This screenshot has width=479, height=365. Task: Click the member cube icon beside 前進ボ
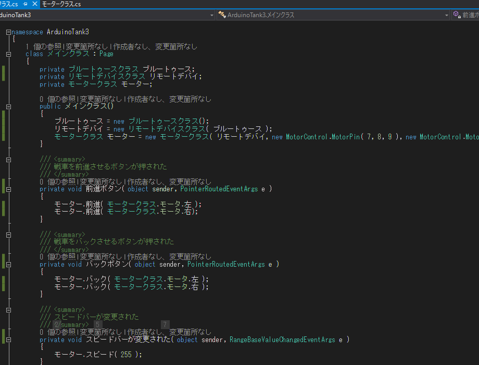tap(457, 15)
